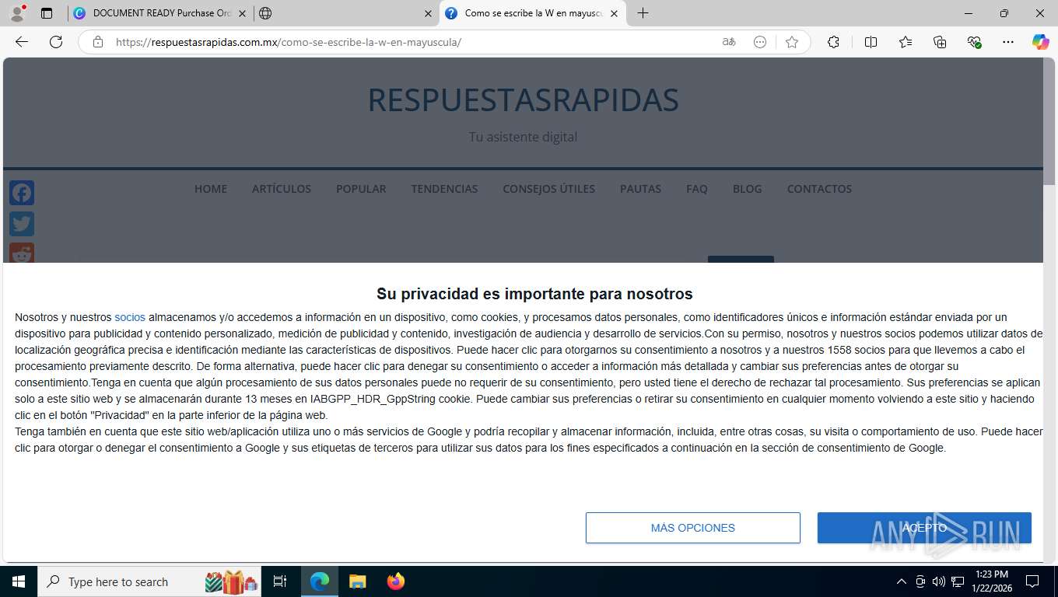Screen dimensions: 1058x597
Task: Go to the HOME menu item
Action: [211, 189]
